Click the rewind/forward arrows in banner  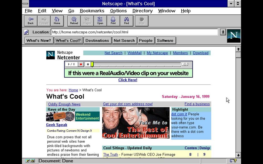pos(185,64)
